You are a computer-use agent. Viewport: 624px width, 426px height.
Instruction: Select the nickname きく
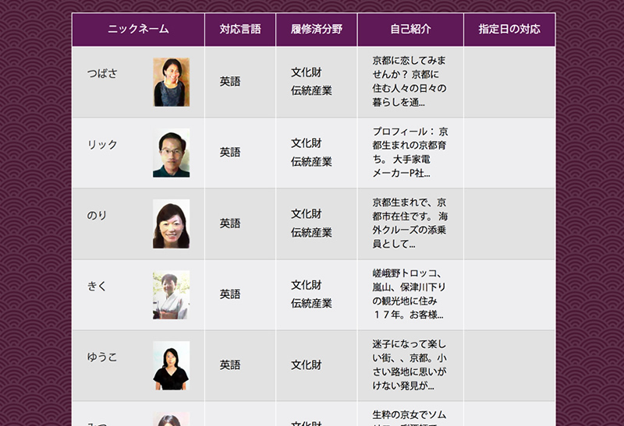click(x=97, y=286)
